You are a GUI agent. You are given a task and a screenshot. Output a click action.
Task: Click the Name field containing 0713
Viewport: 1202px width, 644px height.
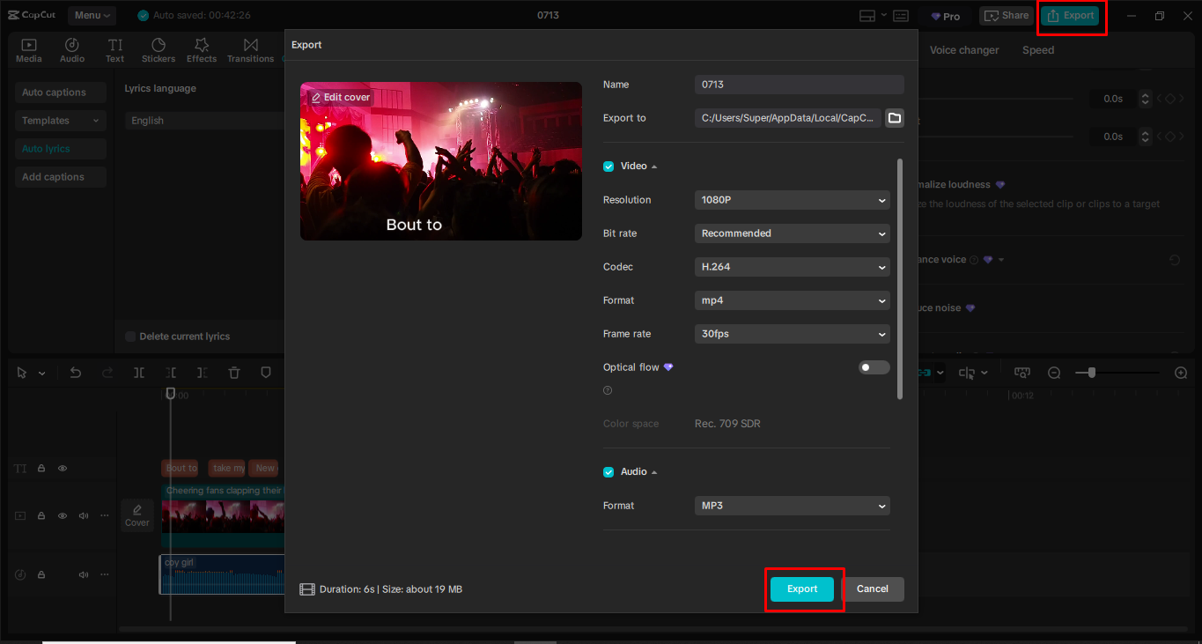[798, 85]
